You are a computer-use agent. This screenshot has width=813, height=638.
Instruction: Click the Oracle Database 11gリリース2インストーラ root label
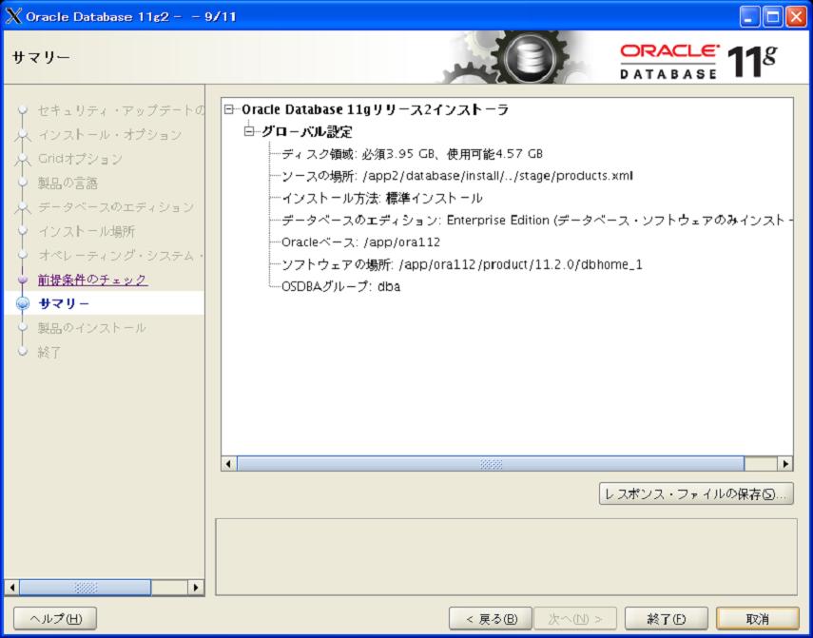(x=376, y=109)
